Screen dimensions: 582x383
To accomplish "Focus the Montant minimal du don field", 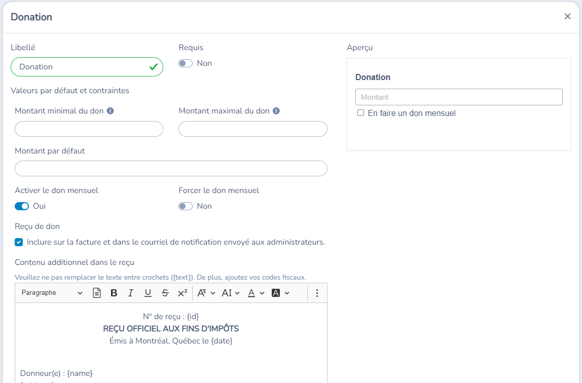I will (89, 129).
